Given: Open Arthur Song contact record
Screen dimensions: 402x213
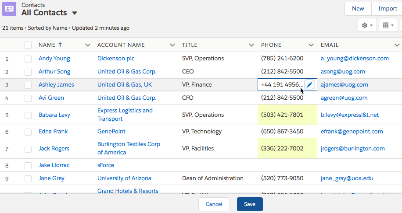Looking at the screenshot, I should (x=54, y=72).
